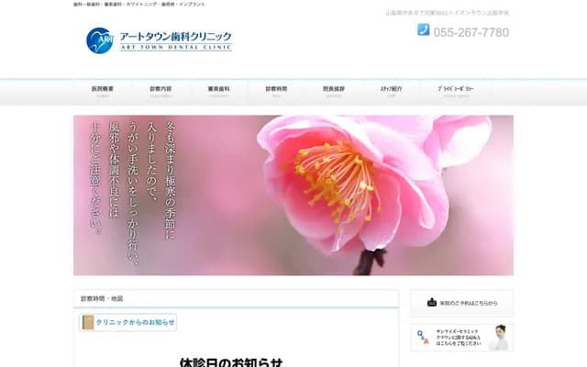Click the notebook icon beside クリニックからのお知らせ
The image size is (587, 367).
87,322
